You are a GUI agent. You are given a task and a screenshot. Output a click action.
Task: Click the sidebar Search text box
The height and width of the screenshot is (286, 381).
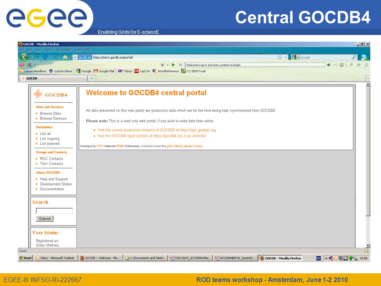(x=54, y=211)
